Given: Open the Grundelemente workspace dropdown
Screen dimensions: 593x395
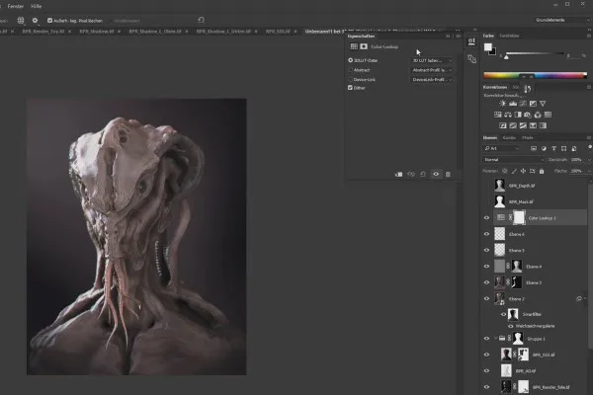Looking at the screenshot, I should pos(562,20).
